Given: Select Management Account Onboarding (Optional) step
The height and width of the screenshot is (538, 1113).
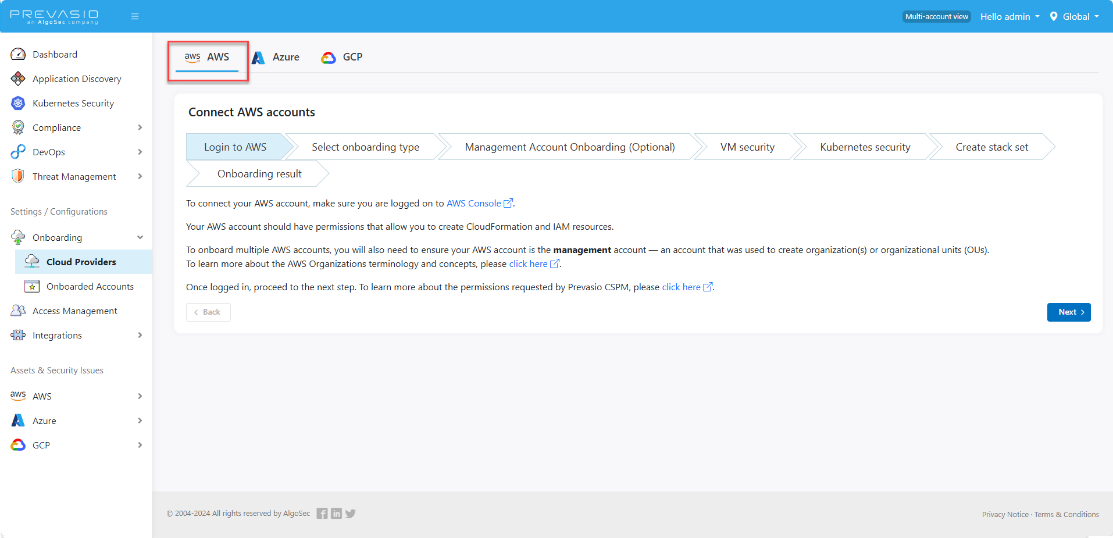Looking at the screenshot, I should click(570, 147).
